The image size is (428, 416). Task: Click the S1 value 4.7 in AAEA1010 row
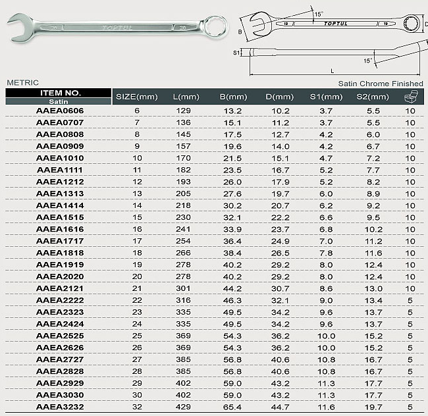pos(326,159)
